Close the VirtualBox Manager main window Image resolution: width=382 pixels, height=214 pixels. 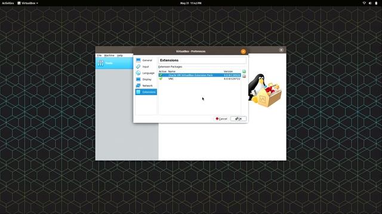(x=281, y=50)
